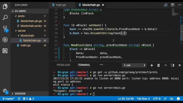Image resolution: width=183 pixels, height=103 pixels.
Task: Split the editor
Action: tap(172, 5)
